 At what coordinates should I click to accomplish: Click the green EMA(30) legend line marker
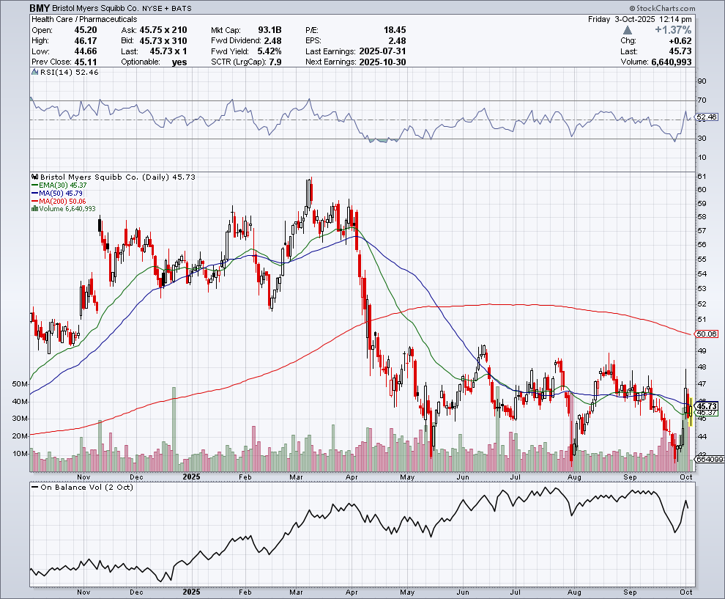[34, 185]
